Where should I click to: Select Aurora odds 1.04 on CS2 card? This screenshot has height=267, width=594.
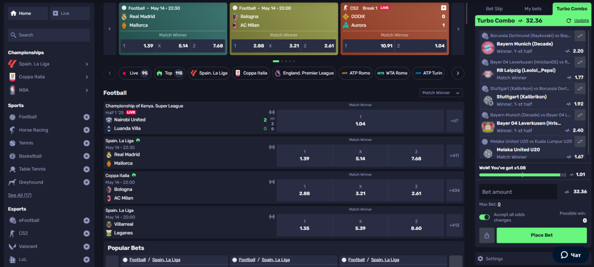(422, 46)
